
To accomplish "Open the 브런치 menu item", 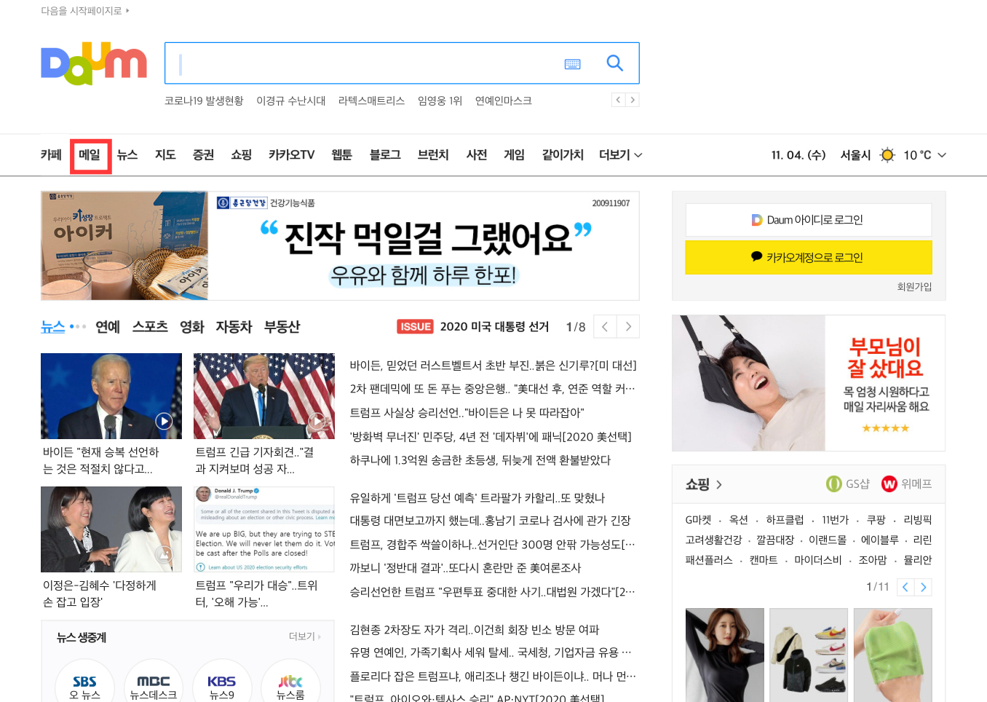I will click(433, 155).
